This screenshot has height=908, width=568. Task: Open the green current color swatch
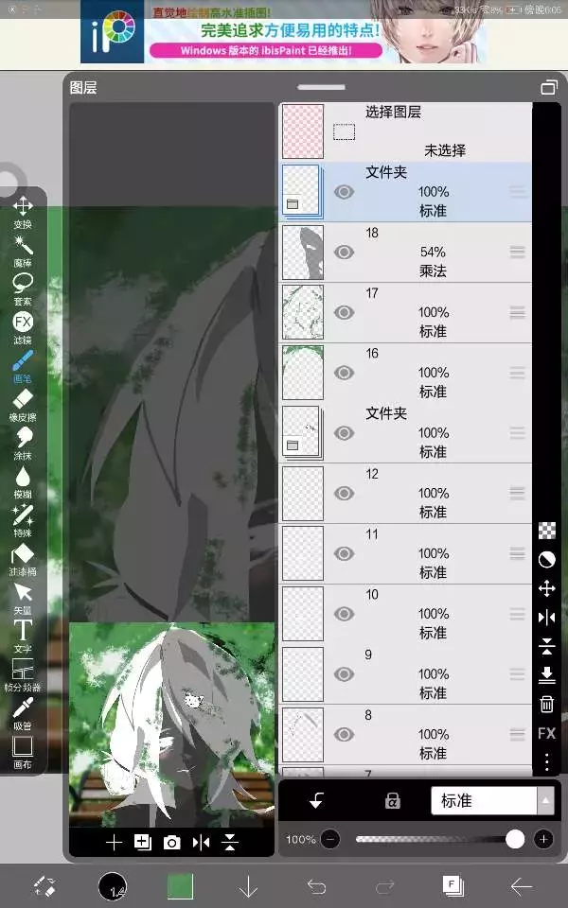180,886
